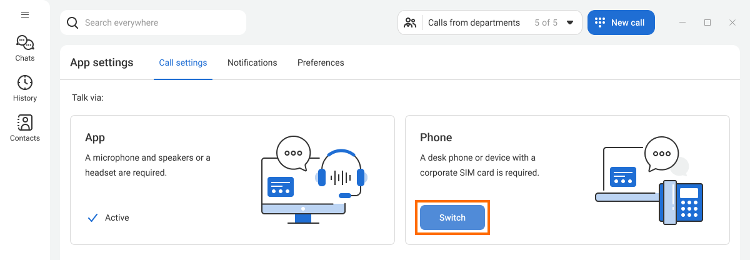Start a New call

pos(621,22)
